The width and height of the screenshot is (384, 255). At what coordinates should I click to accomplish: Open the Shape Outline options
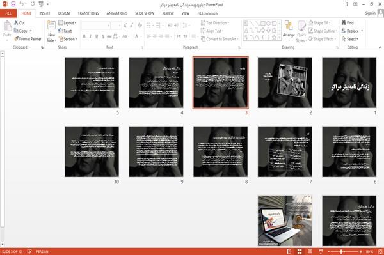click(323, 31)
